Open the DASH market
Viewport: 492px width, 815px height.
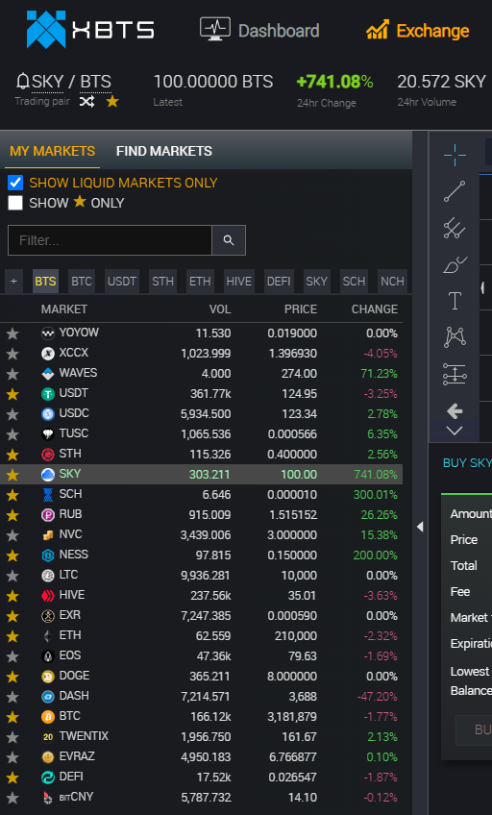(201, 697)
